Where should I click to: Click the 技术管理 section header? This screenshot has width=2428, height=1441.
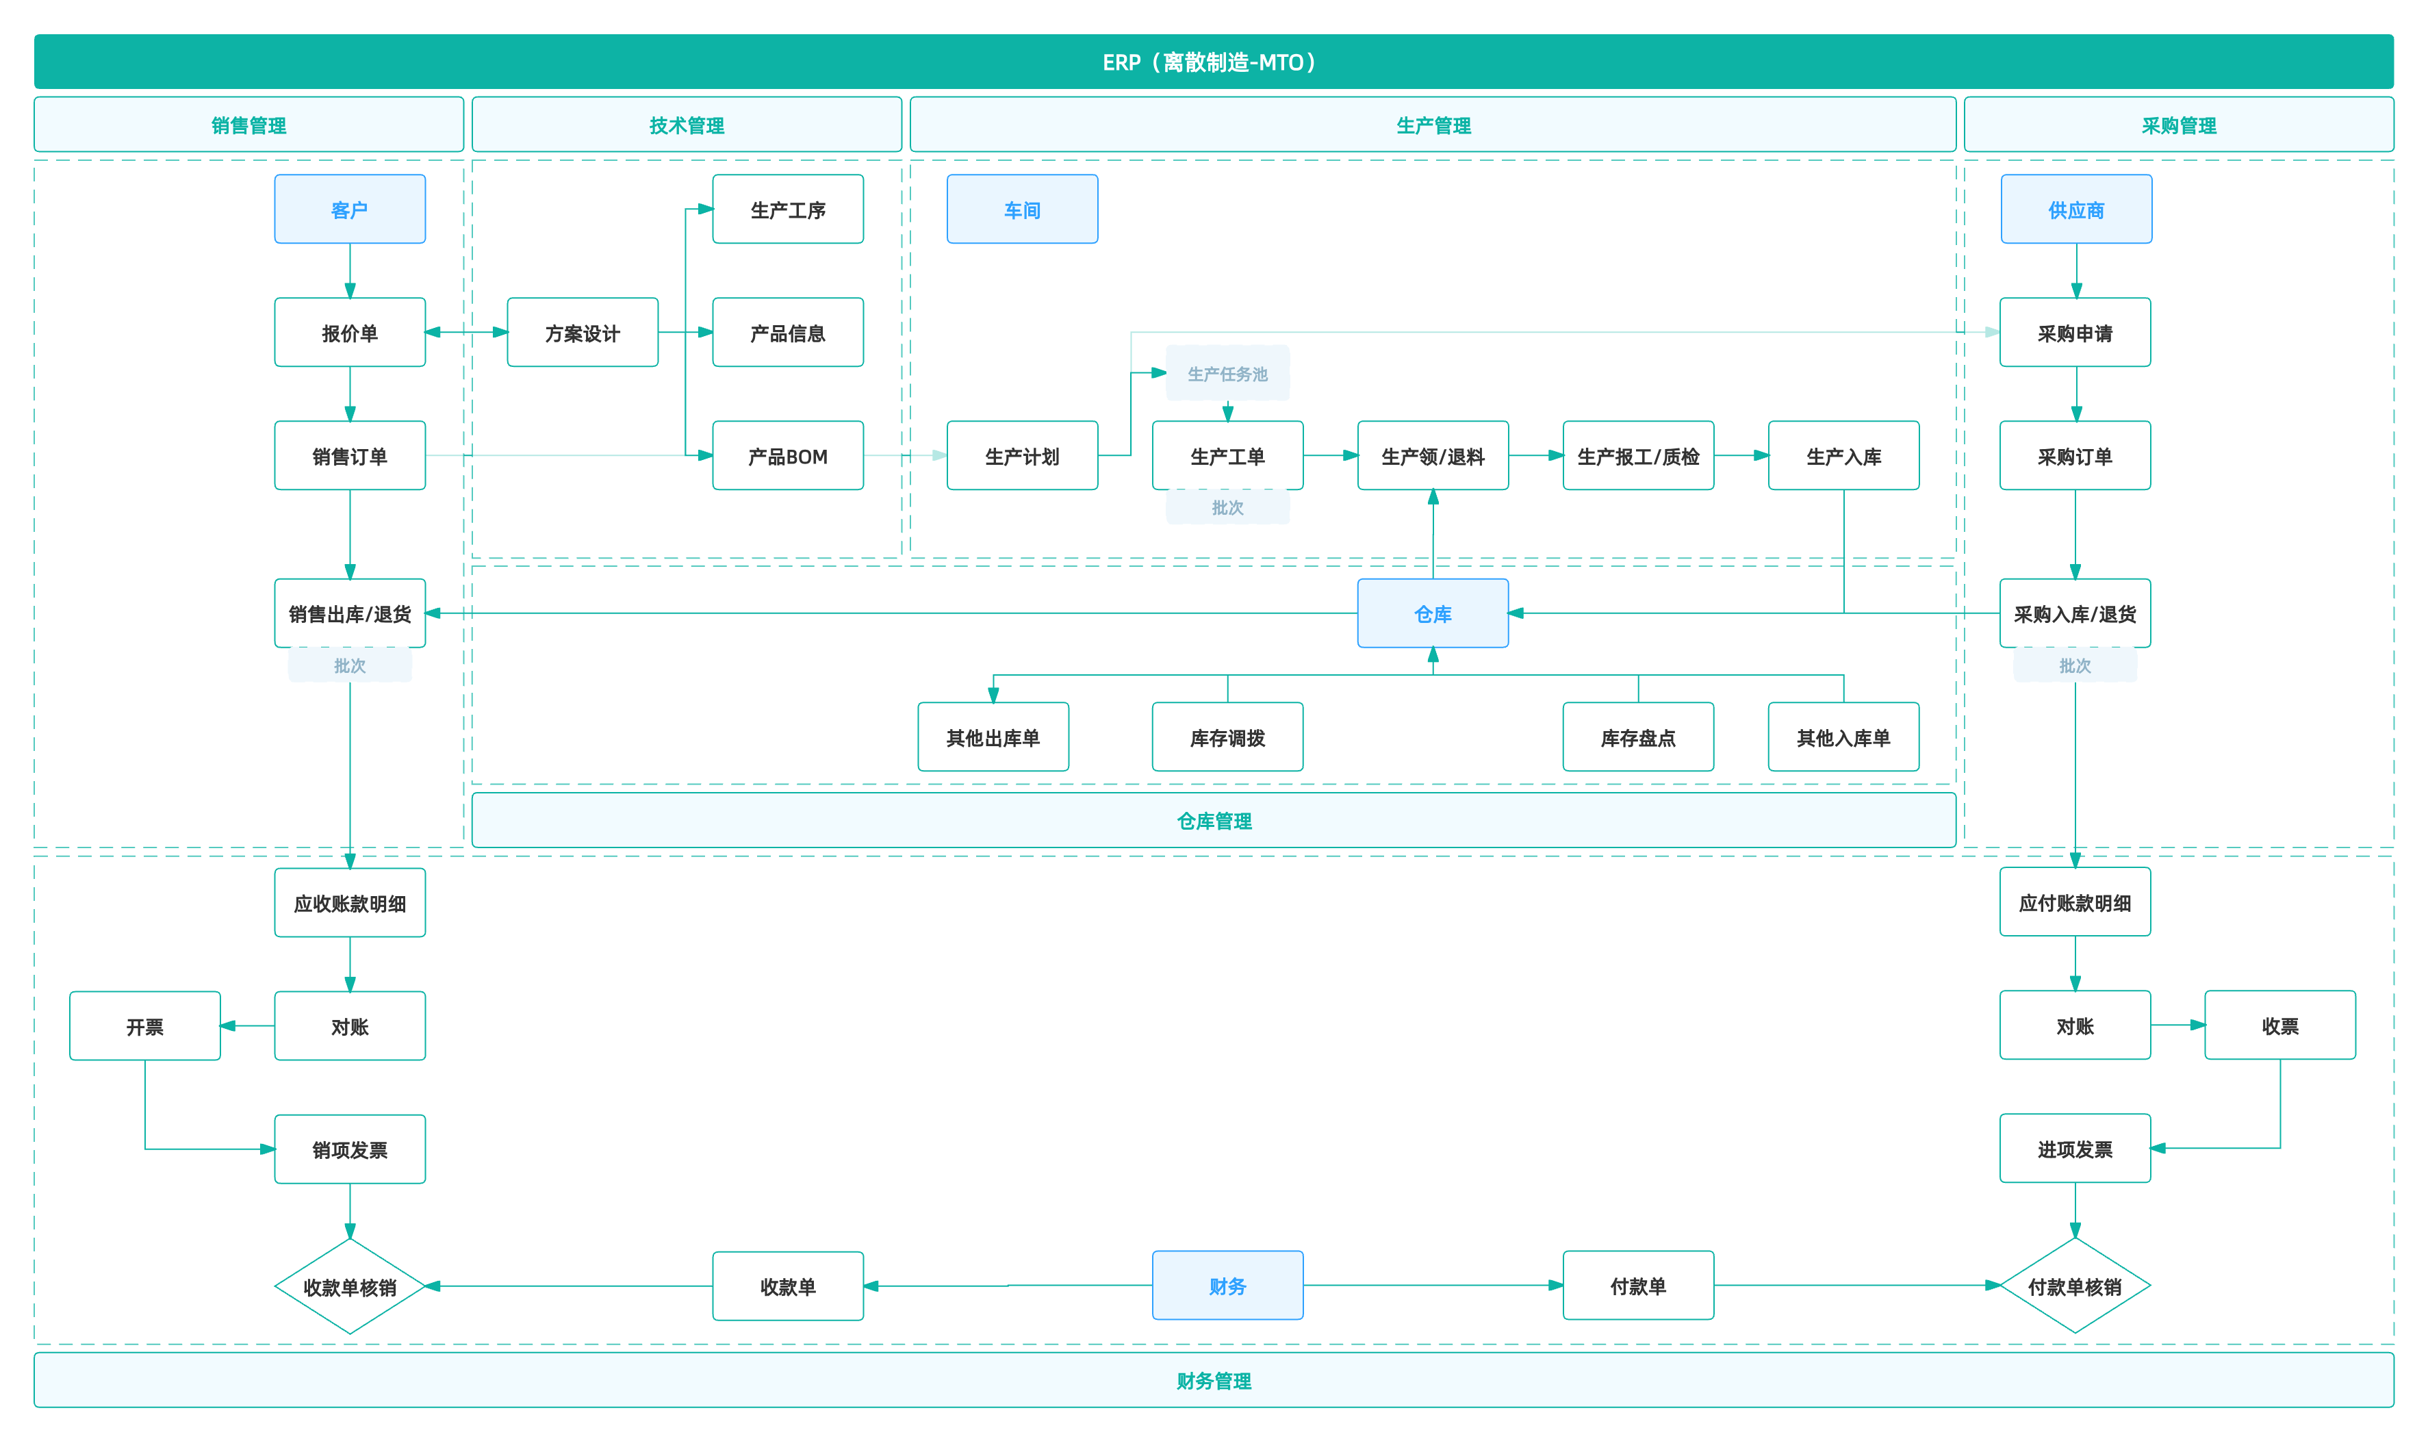687,125
